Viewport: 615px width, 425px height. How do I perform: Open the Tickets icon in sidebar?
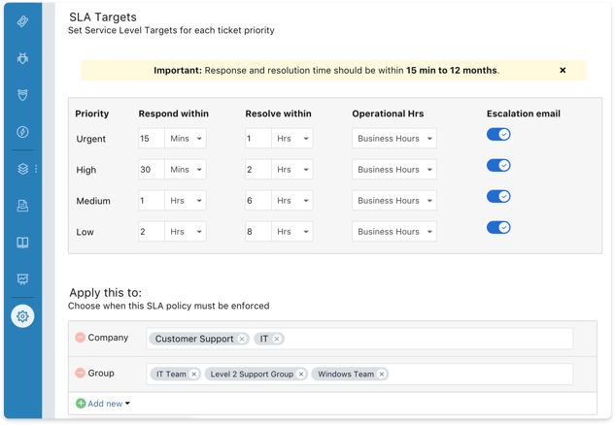click(x=22, y=20)
